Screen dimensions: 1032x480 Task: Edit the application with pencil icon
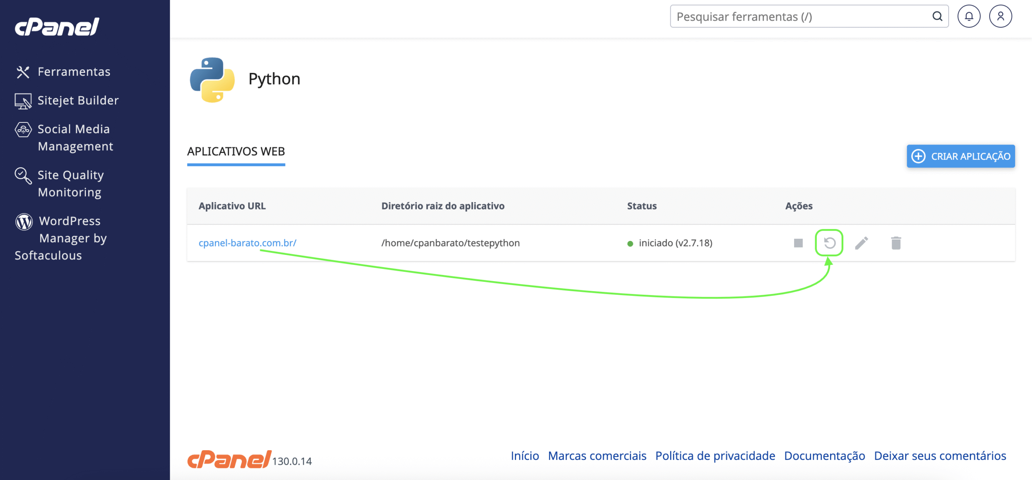pyautogui.click(x=861, y=243)
